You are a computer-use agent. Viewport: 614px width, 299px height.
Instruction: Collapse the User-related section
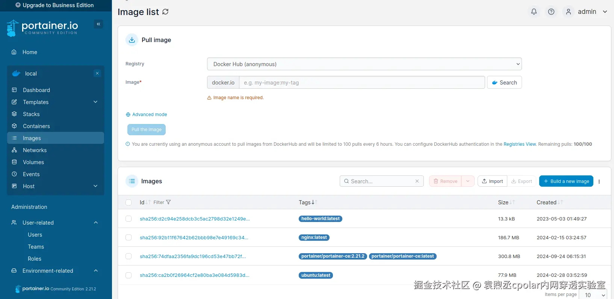(x=96, y=222)
